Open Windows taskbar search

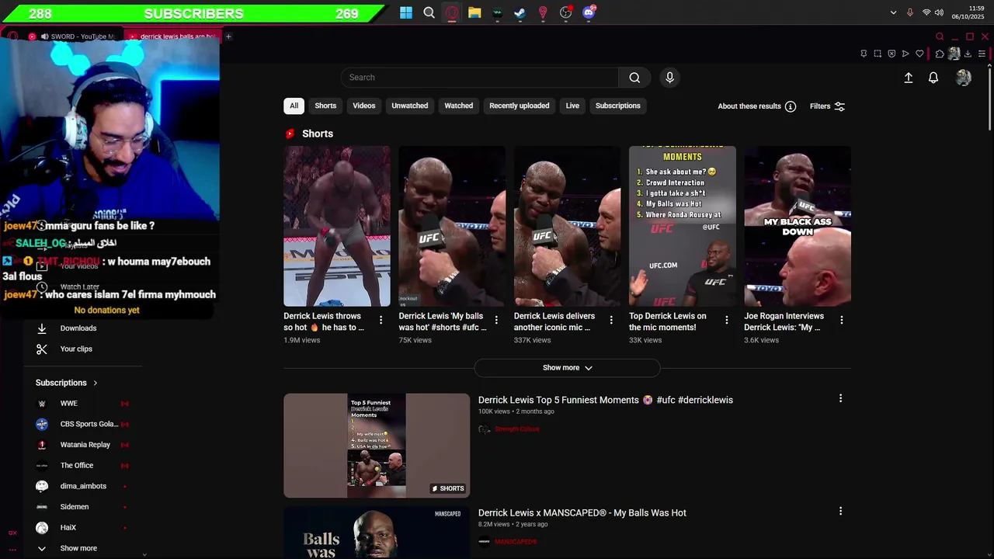[429, 12]
